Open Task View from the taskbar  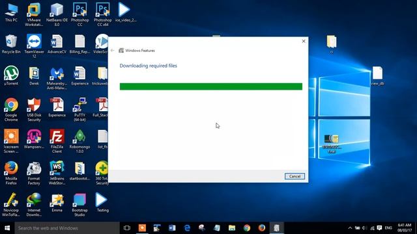coord(127,228)
